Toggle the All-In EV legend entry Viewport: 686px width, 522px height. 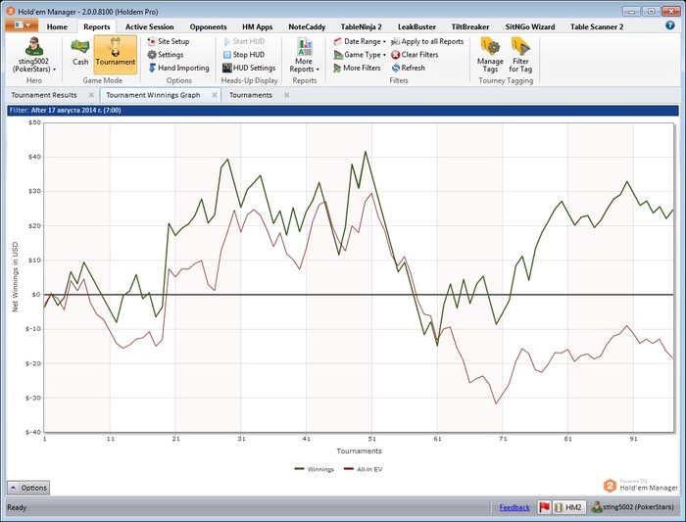(x=364, y=469)
